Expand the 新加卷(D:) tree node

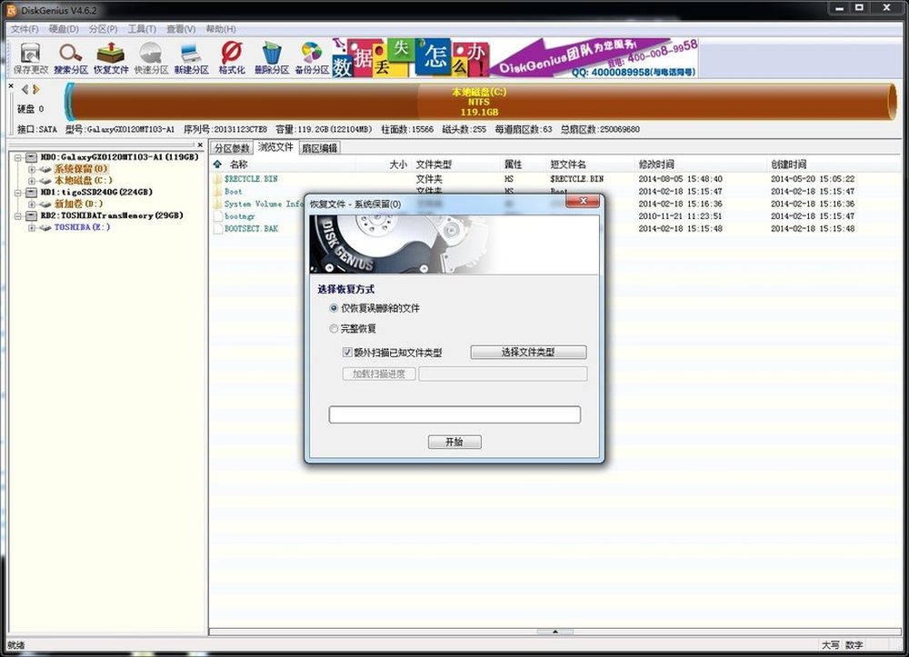click(x=32, y=204)
